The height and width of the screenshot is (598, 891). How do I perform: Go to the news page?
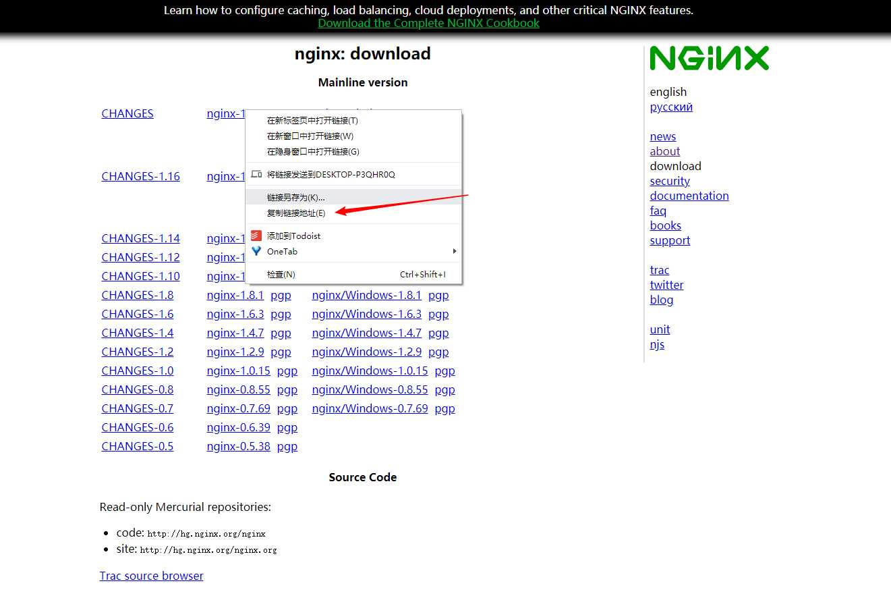[663, 136]
